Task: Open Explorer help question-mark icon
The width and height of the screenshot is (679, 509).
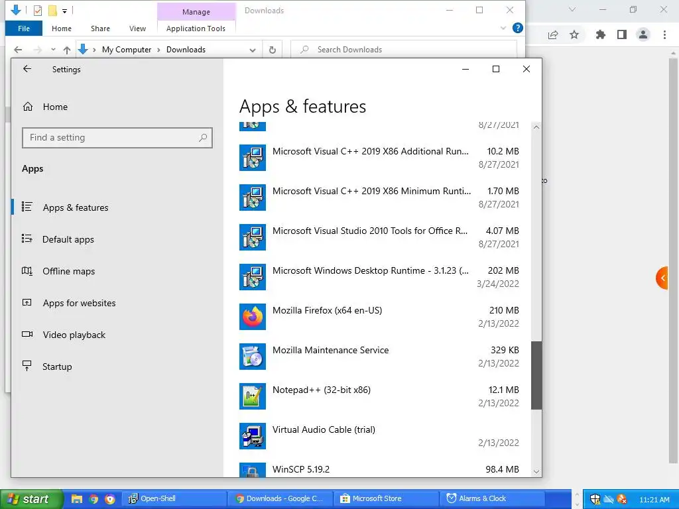Action: click(x=517, y=28)
